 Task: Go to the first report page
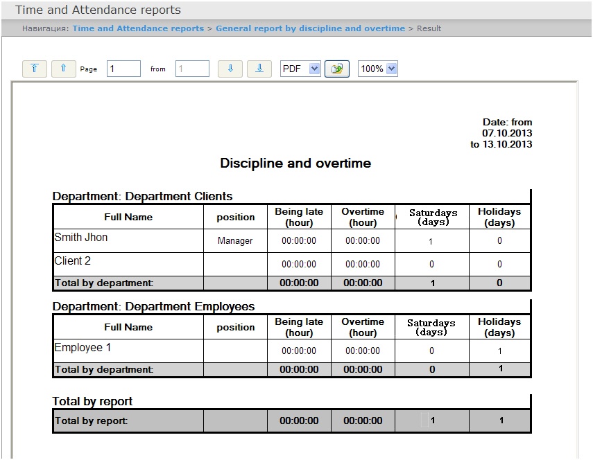[35, 69]
